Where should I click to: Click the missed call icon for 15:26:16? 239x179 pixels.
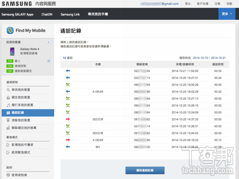coord(68,105)
